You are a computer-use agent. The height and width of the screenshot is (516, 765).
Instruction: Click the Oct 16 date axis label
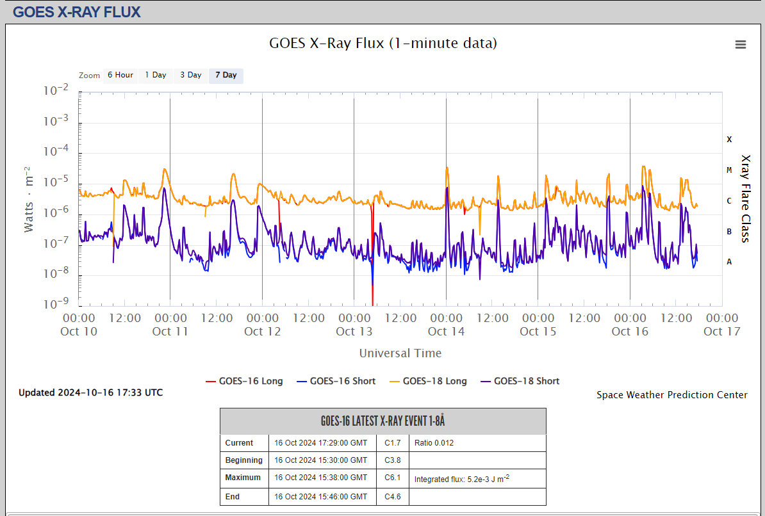630,331
